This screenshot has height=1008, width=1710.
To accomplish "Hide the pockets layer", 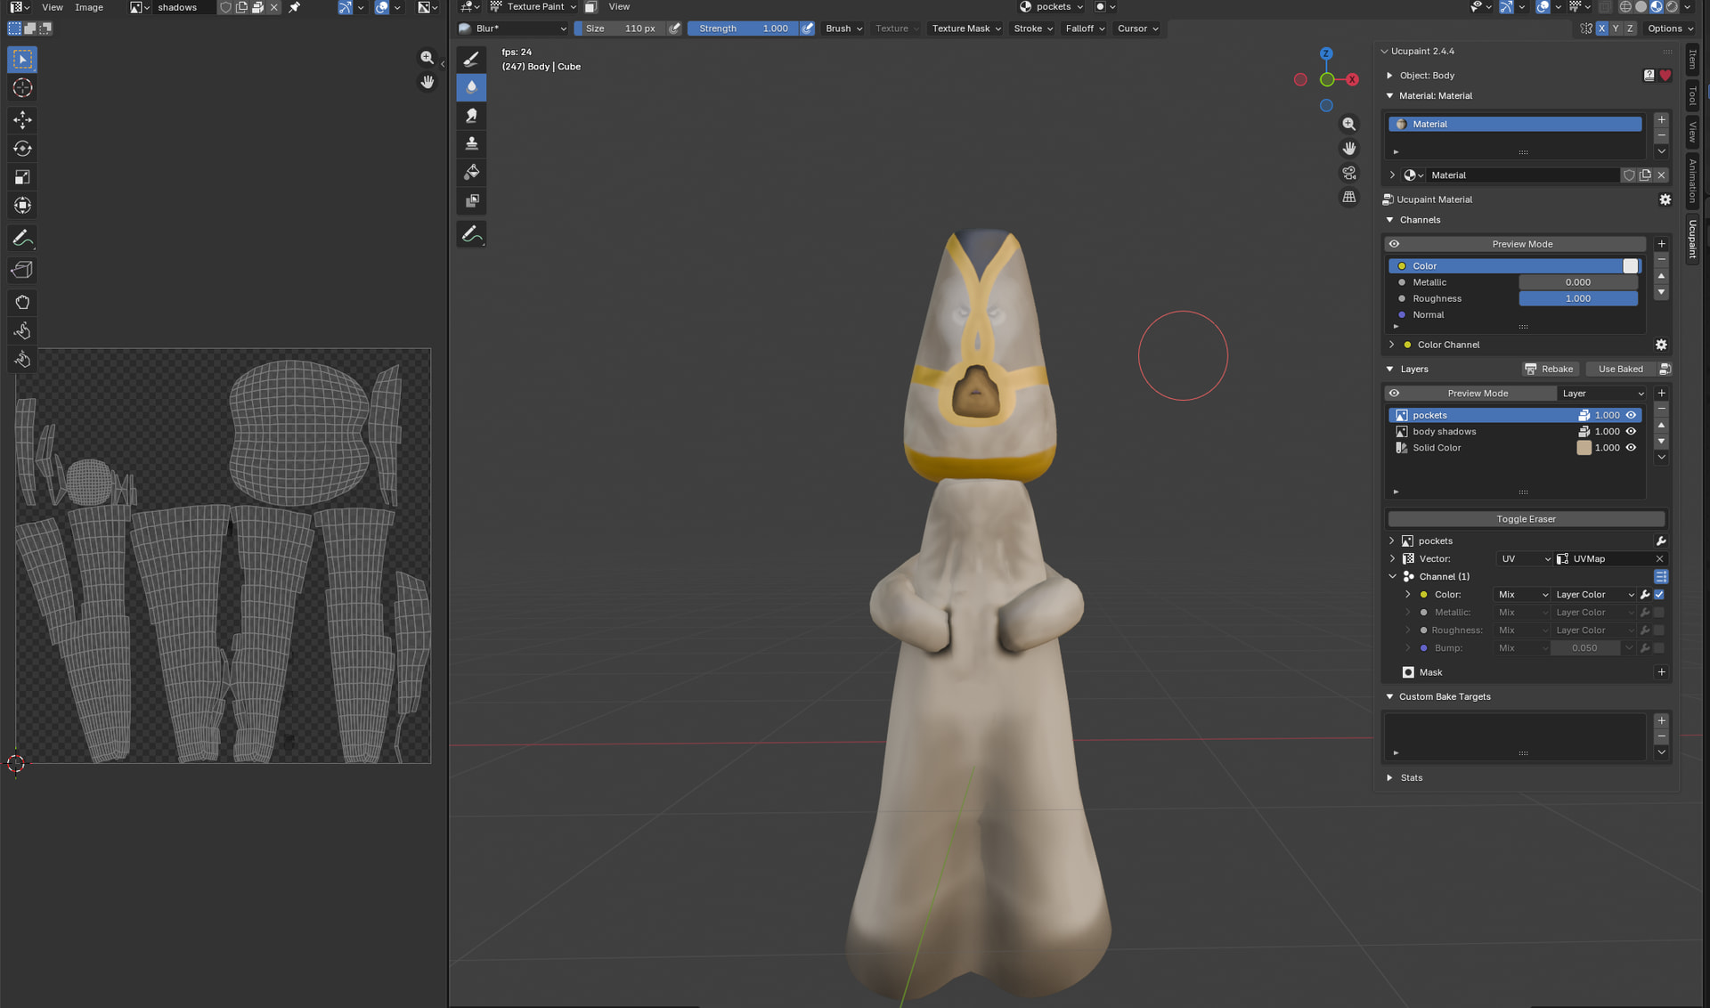I will (1631, 415).
